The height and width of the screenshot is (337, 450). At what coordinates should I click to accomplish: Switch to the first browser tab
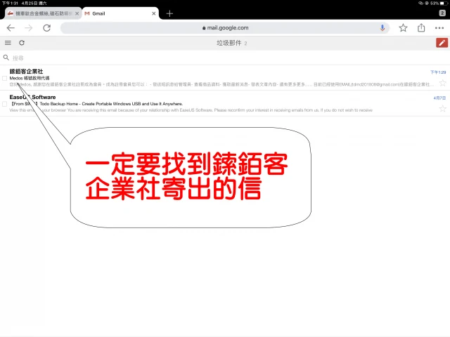tap(43, 13)
